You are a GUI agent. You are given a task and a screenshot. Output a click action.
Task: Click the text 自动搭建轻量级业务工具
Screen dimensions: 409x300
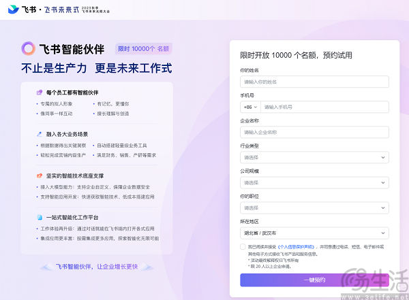[x=122, y=146]
